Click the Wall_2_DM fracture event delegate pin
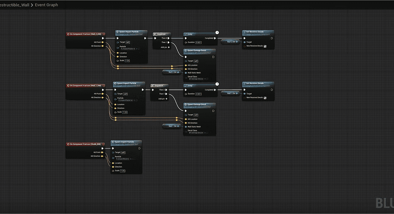Viewport: 394px width, 214px height. click(104, 34)
